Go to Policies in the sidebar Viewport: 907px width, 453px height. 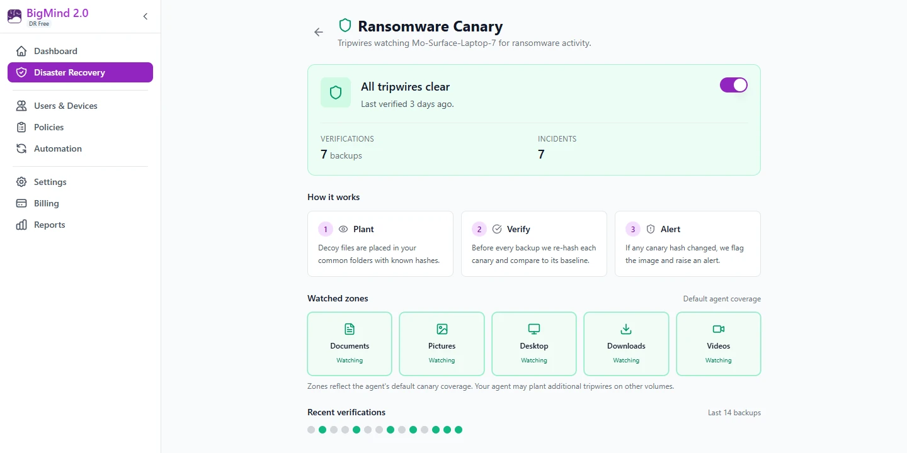[x=80, y=127]
